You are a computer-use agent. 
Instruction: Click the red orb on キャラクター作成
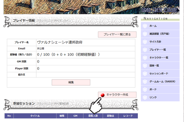[x=102, y=95]
